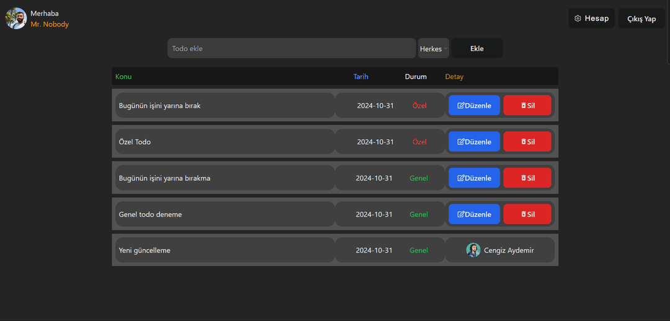Delete the 'Bugünün işini yarına bırakma' todo
This screenshot has width=670, height=321.
click(527, 178)
